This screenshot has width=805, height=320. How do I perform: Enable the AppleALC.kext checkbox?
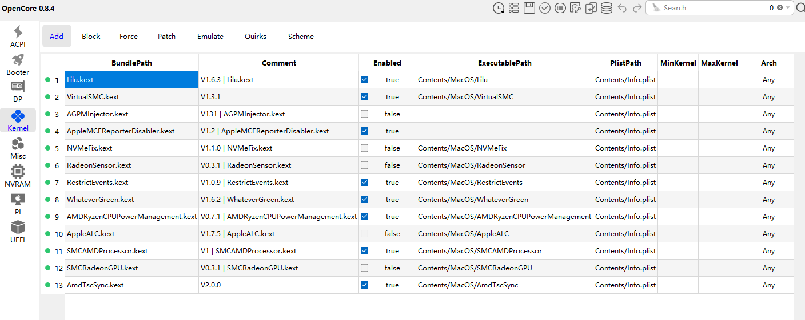[x=365, y=234]
